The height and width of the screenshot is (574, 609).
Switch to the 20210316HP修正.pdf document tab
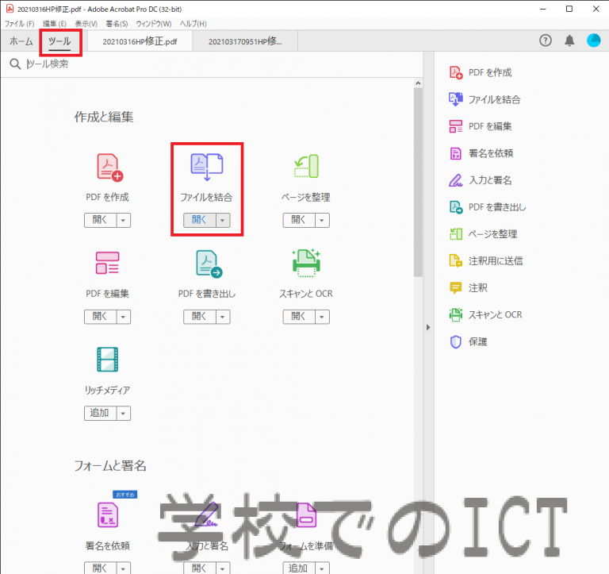[140, 41]
